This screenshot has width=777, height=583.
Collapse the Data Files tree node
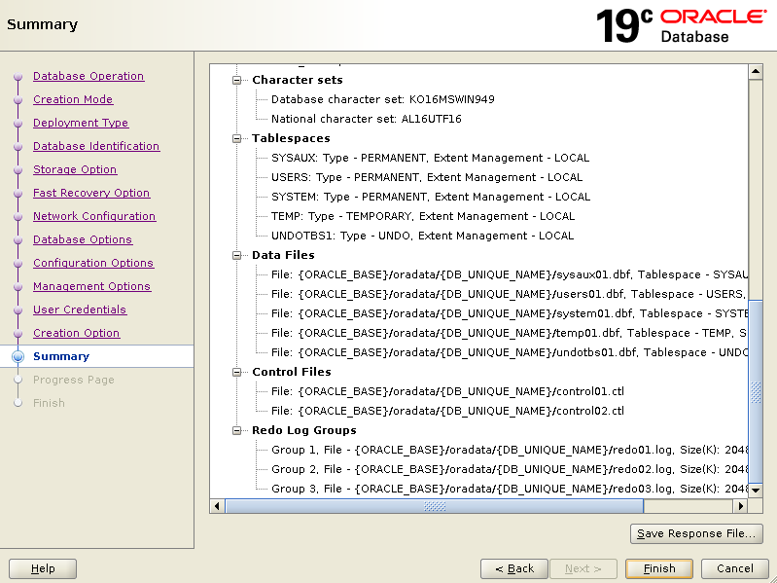point(237,255)
